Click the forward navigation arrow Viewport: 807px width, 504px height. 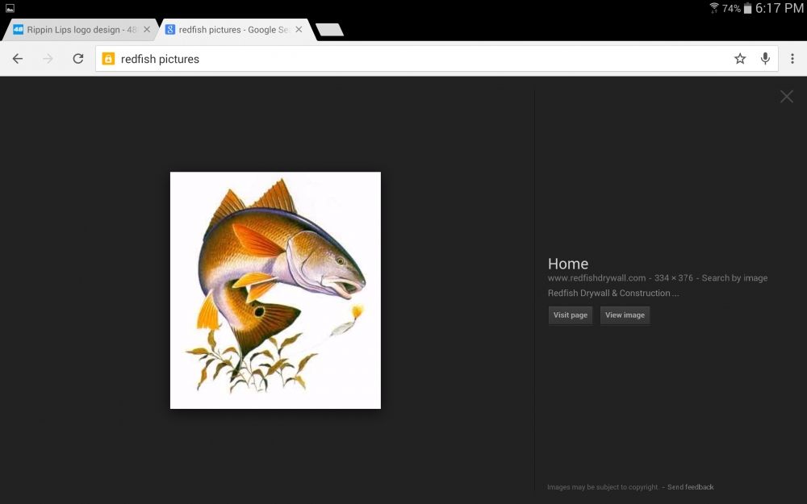point(48,59)
